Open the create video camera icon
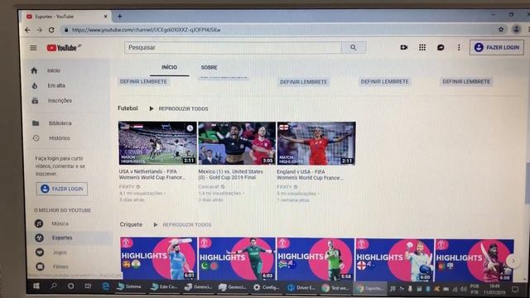Image resolution: width=530 pixels, height=298 pixels. (404, 47)
